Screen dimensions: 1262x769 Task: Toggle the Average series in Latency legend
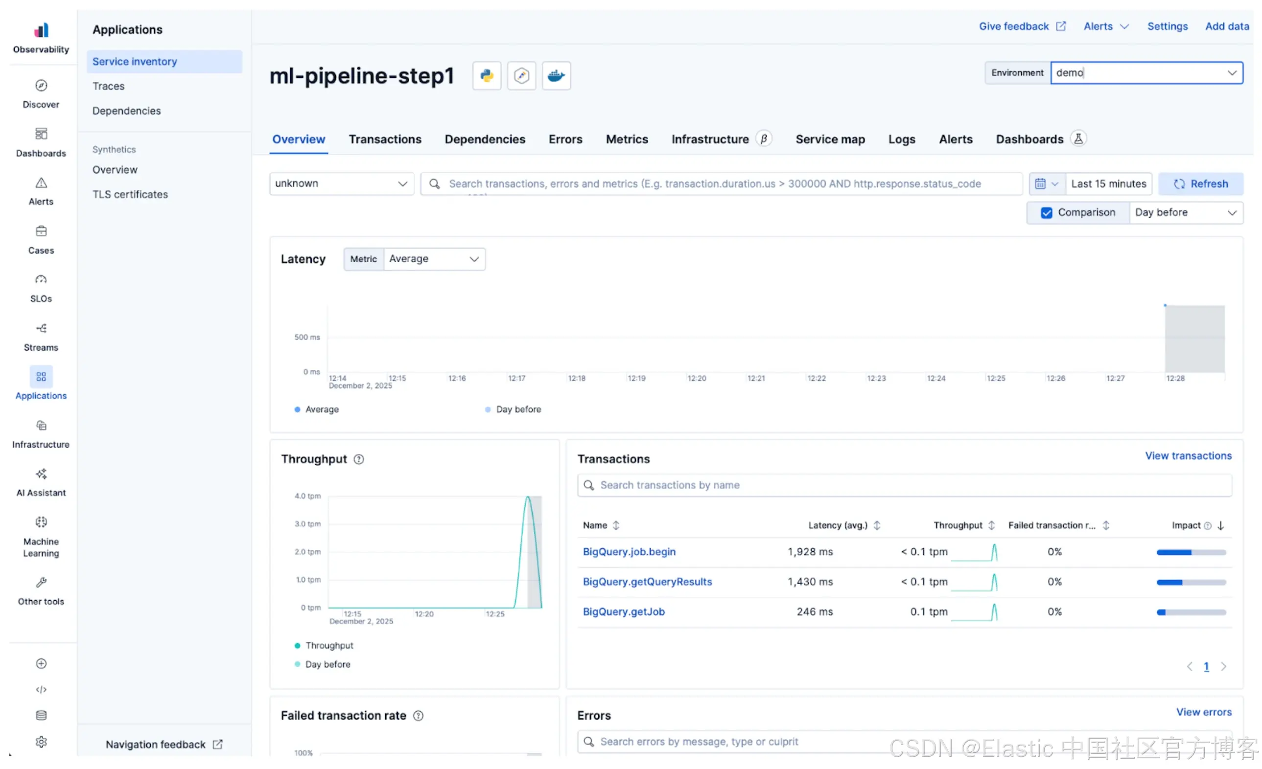pos(321,409)
